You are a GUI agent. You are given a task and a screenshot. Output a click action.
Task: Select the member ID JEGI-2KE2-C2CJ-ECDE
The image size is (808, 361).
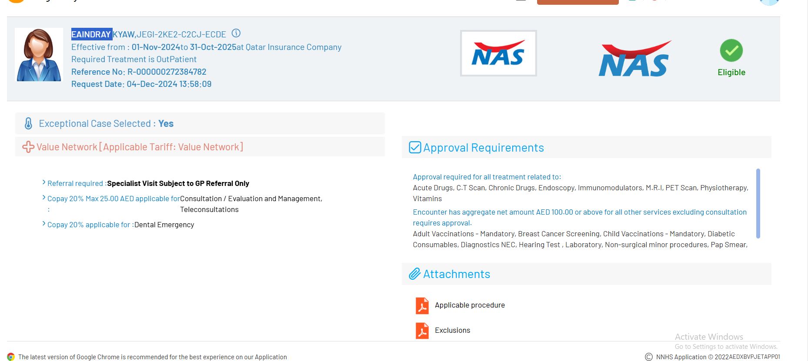181,34
